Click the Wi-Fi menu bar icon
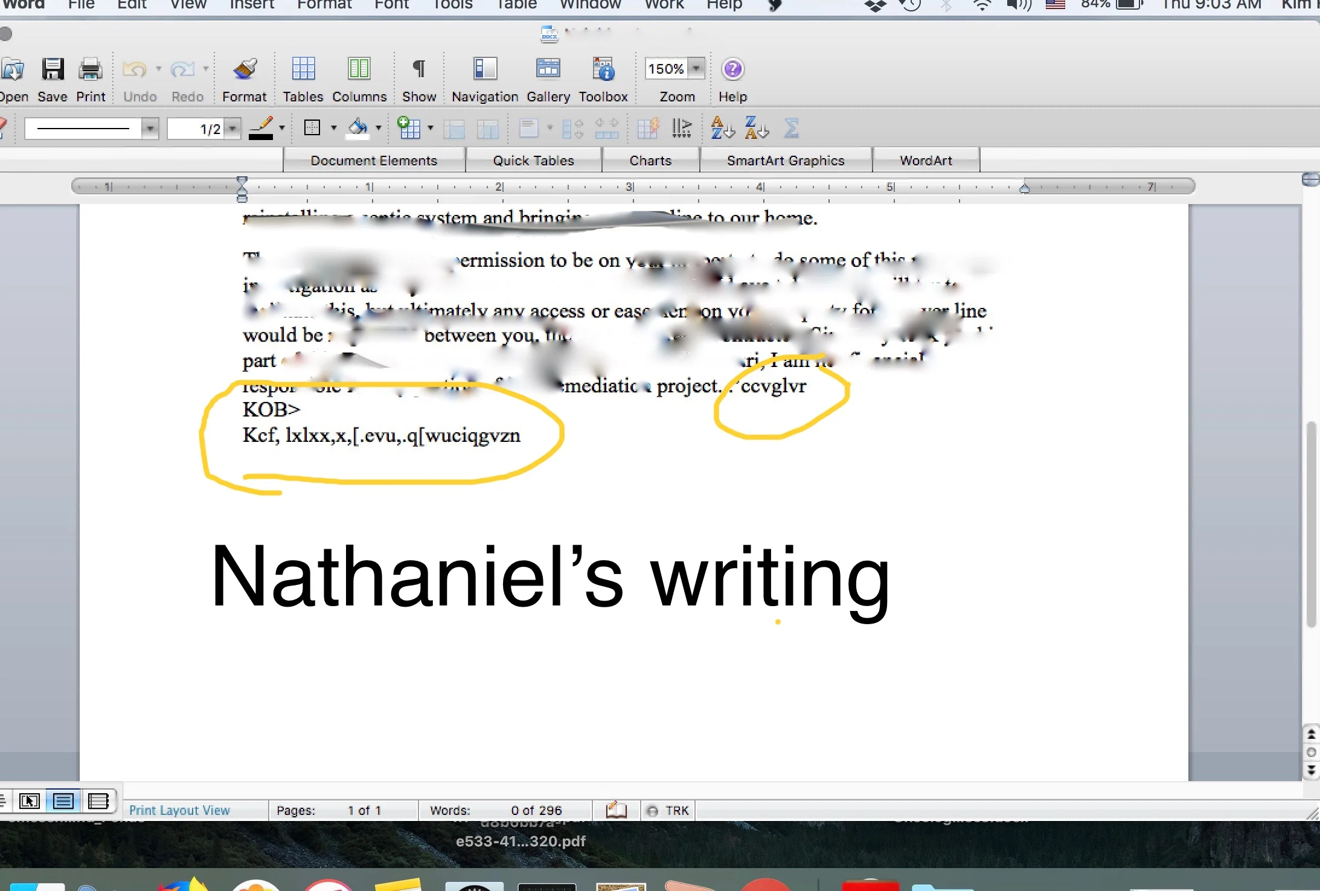The width and height of the screenshot is (1320, 891). [982, 5]
